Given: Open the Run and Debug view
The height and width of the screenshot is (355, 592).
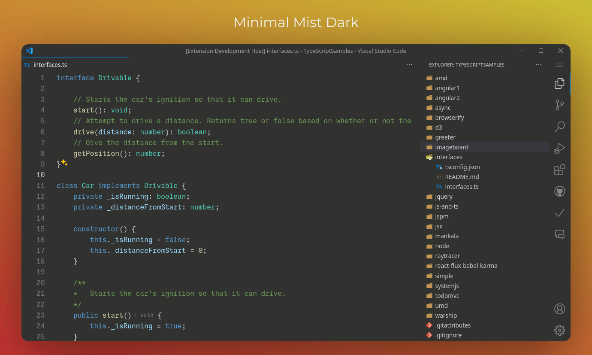Looking at the screenshot, I should click(x=559, y=148).
